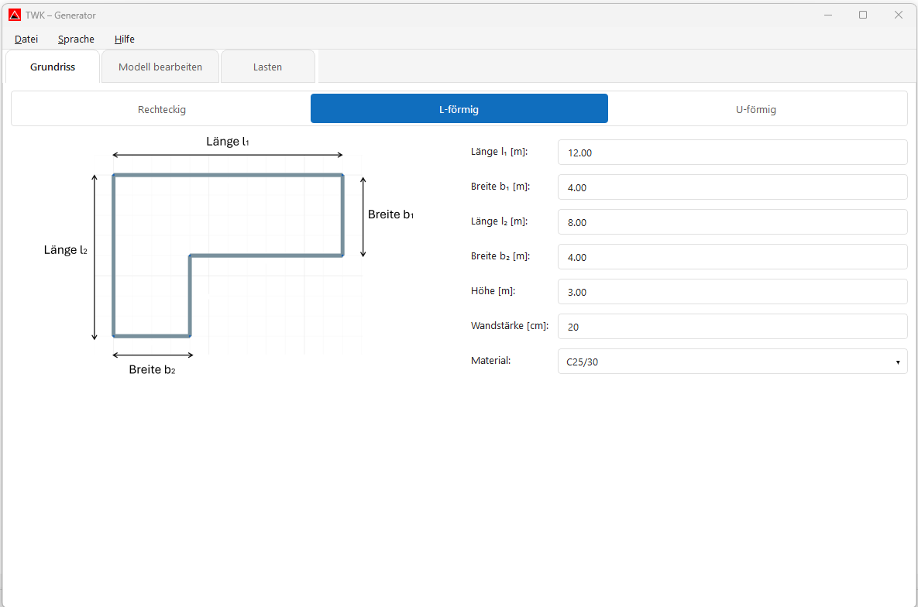
Task: Switch to the Modell bearbeiten tab
Action: 160,67
